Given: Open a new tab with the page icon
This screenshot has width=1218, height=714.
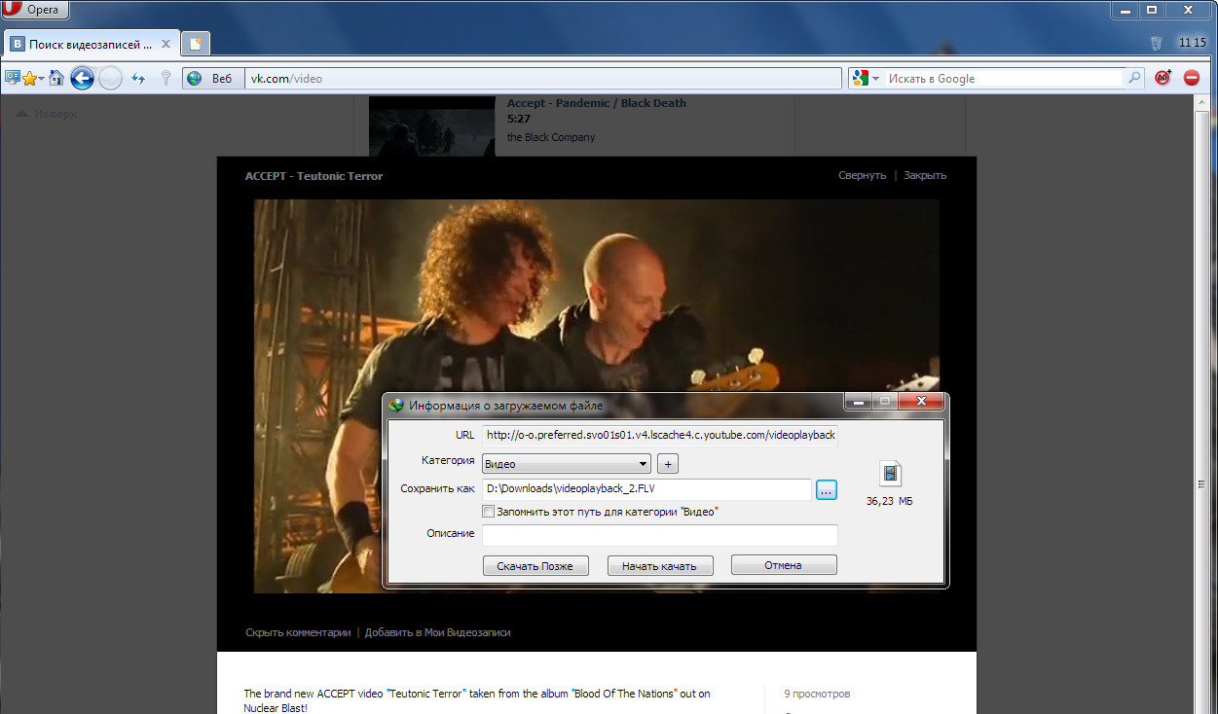Looking at the screenshot, I should point(196,44).
